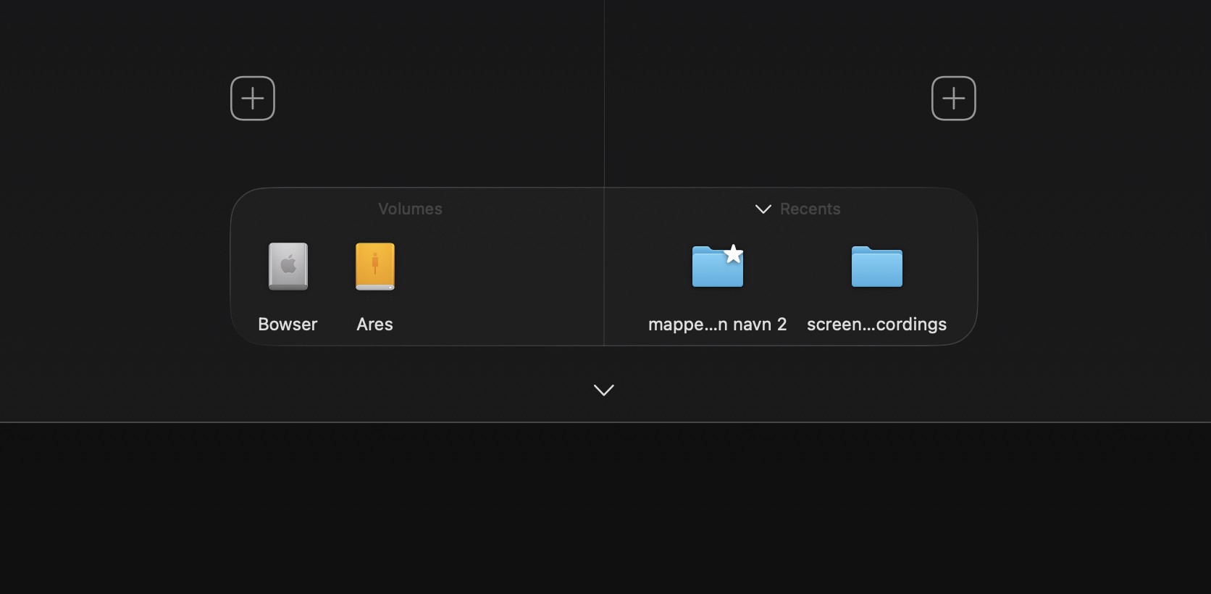
Task: Click the chevron below the Volumes and Recents panel
Action: 604,390
